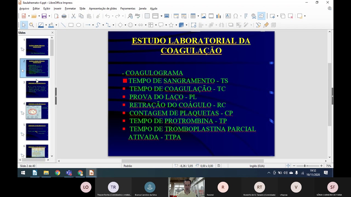Apply the Line Color swatch
This screenshot has height=197, width=351.
pyautogui.click(x=41, y=25)
